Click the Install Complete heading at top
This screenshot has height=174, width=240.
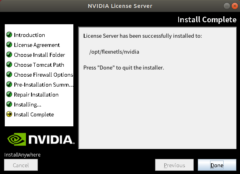click(x=207, y=20)
